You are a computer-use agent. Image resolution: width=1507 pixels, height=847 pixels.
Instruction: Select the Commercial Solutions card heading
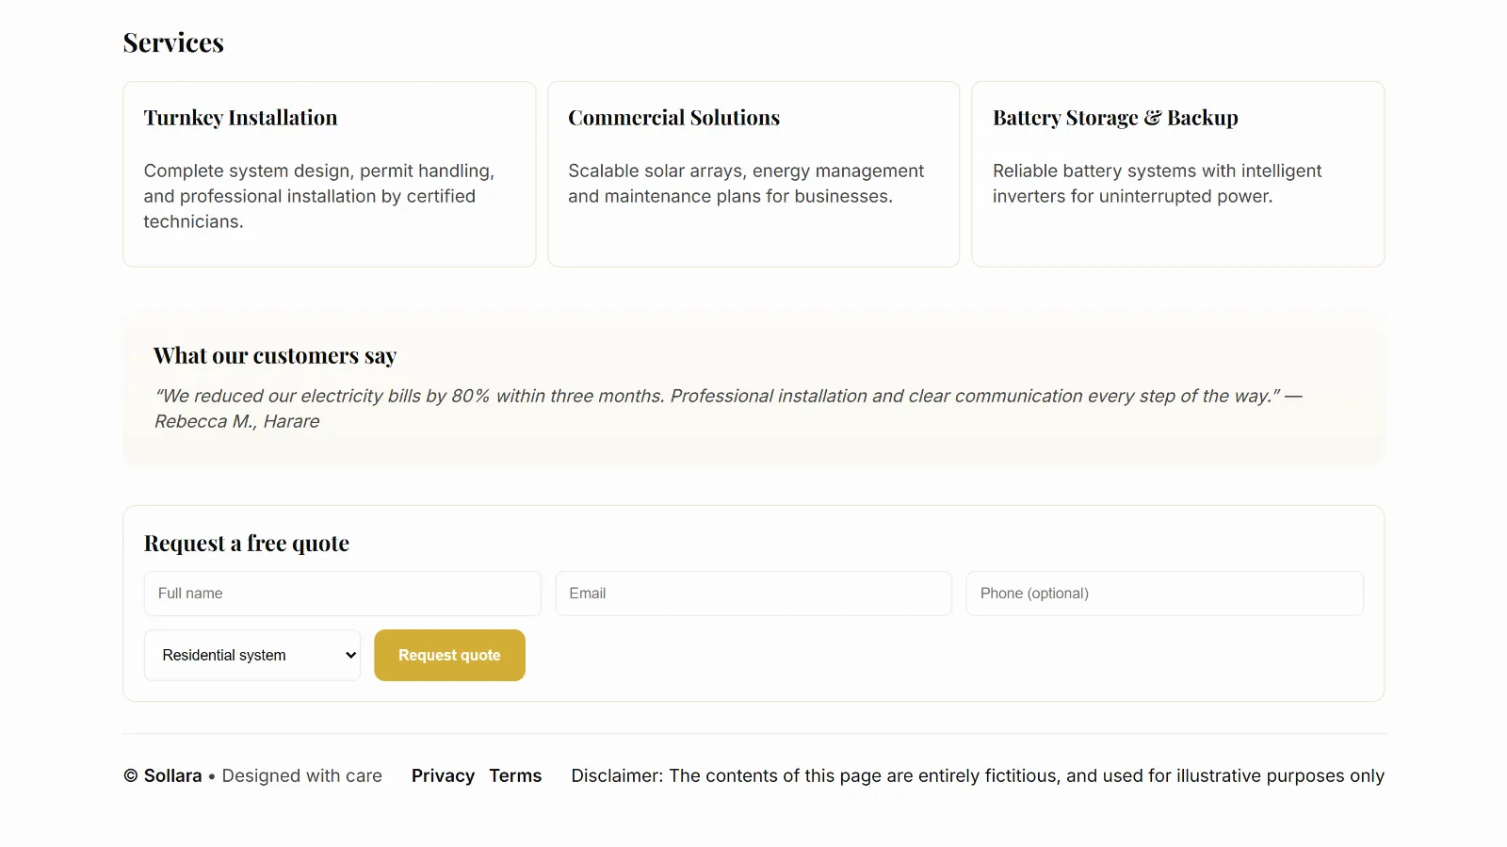[673, 118]
